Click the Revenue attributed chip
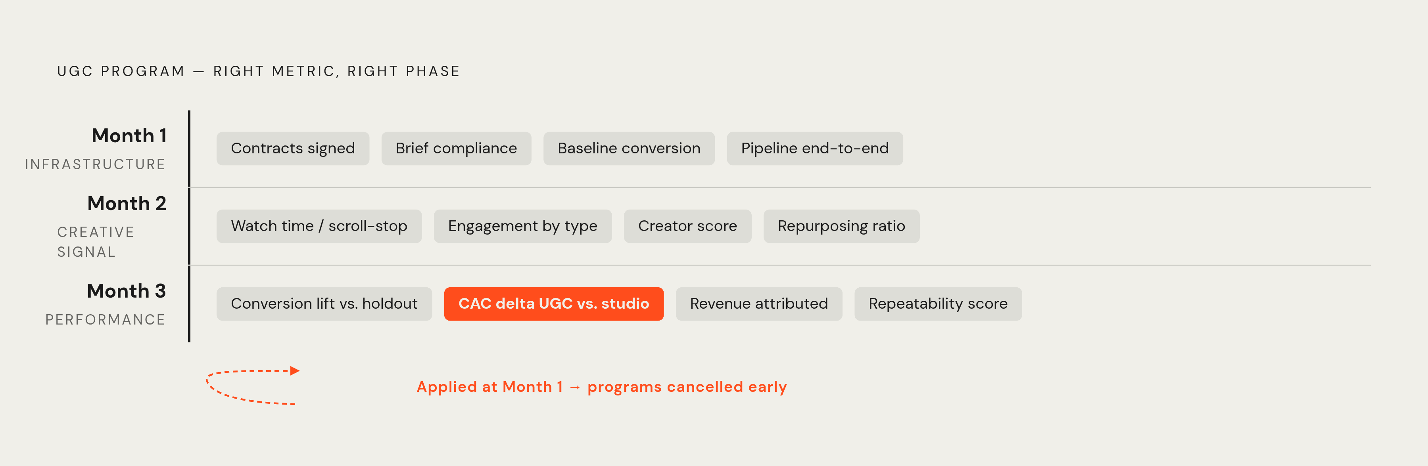 (758, 304)
